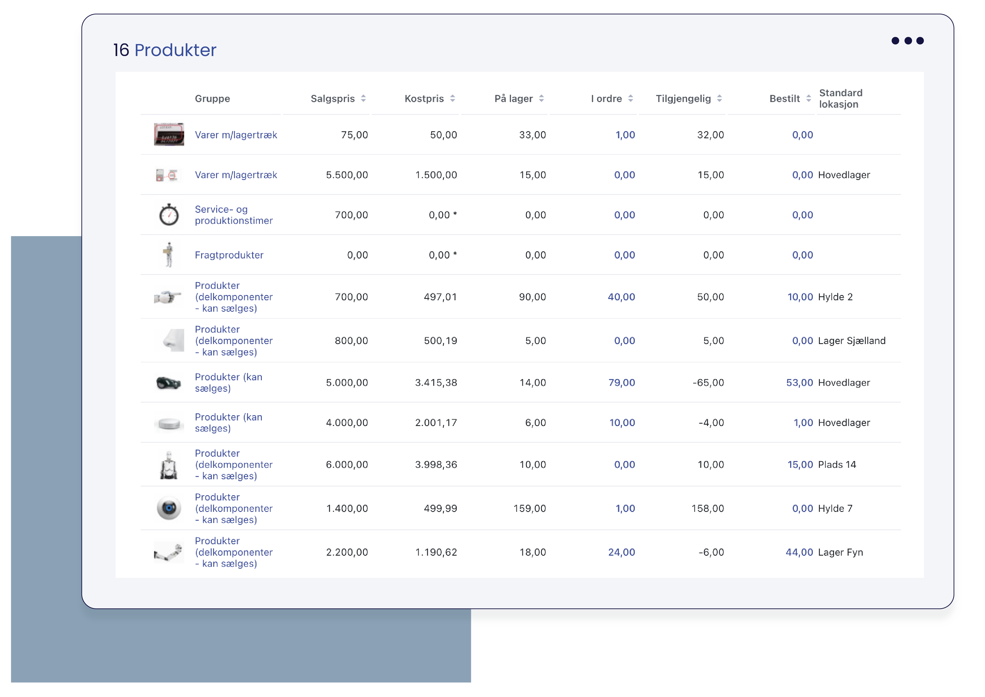Click the Gruppe column header
985x697 pixels.
212,98
